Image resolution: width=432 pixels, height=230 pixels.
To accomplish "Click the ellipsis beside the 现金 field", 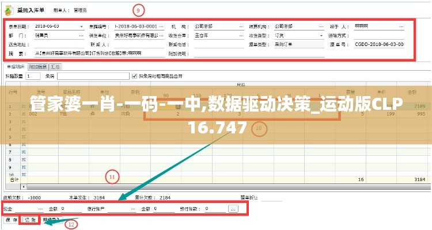I will pos(40,209).
